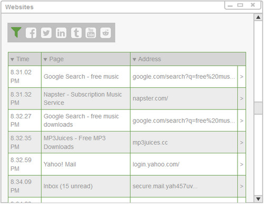
Task: Sort table by Page column arrow
Action: coord(45,59)
